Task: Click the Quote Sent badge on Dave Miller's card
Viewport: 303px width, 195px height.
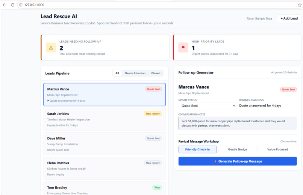Action: coord(153,138)
